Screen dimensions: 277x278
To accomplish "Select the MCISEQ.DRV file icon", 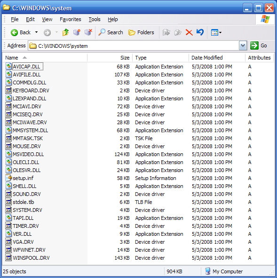I will coord(8,114).
